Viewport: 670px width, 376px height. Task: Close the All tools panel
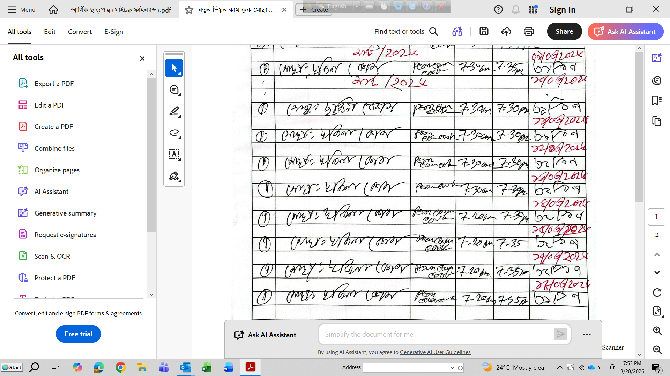point(142,58)
